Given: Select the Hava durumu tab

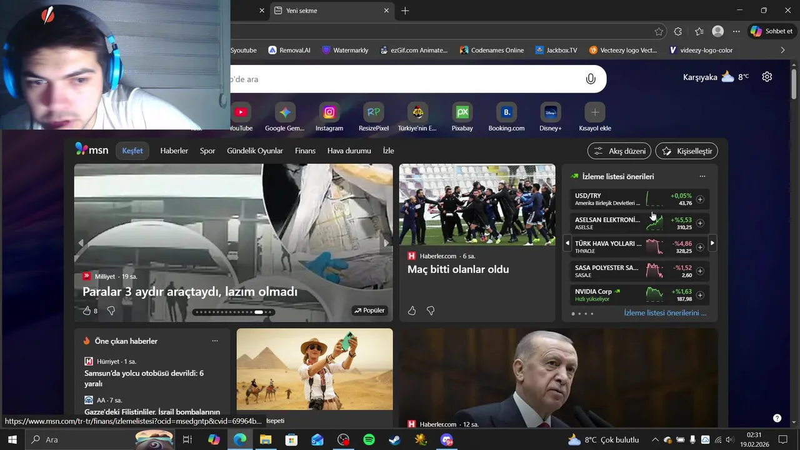Looking at the screenshot, I should click(x=349, y=151).
